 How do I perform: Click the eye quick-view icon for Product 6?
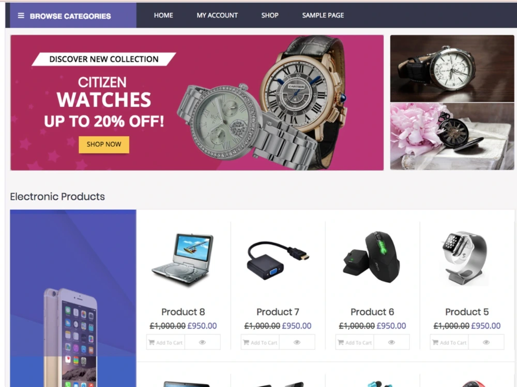click(x=392, y=342)
